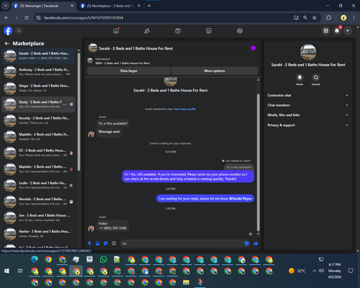Click the back arrow next to Marketplace

coord(7,43)
